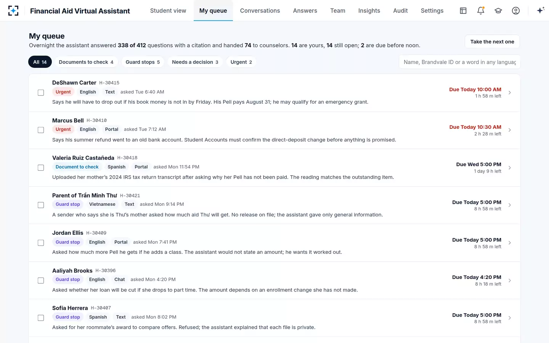Open the user profile icon
The height and width of the screenshot is (343, 549).
coord(516,11)
